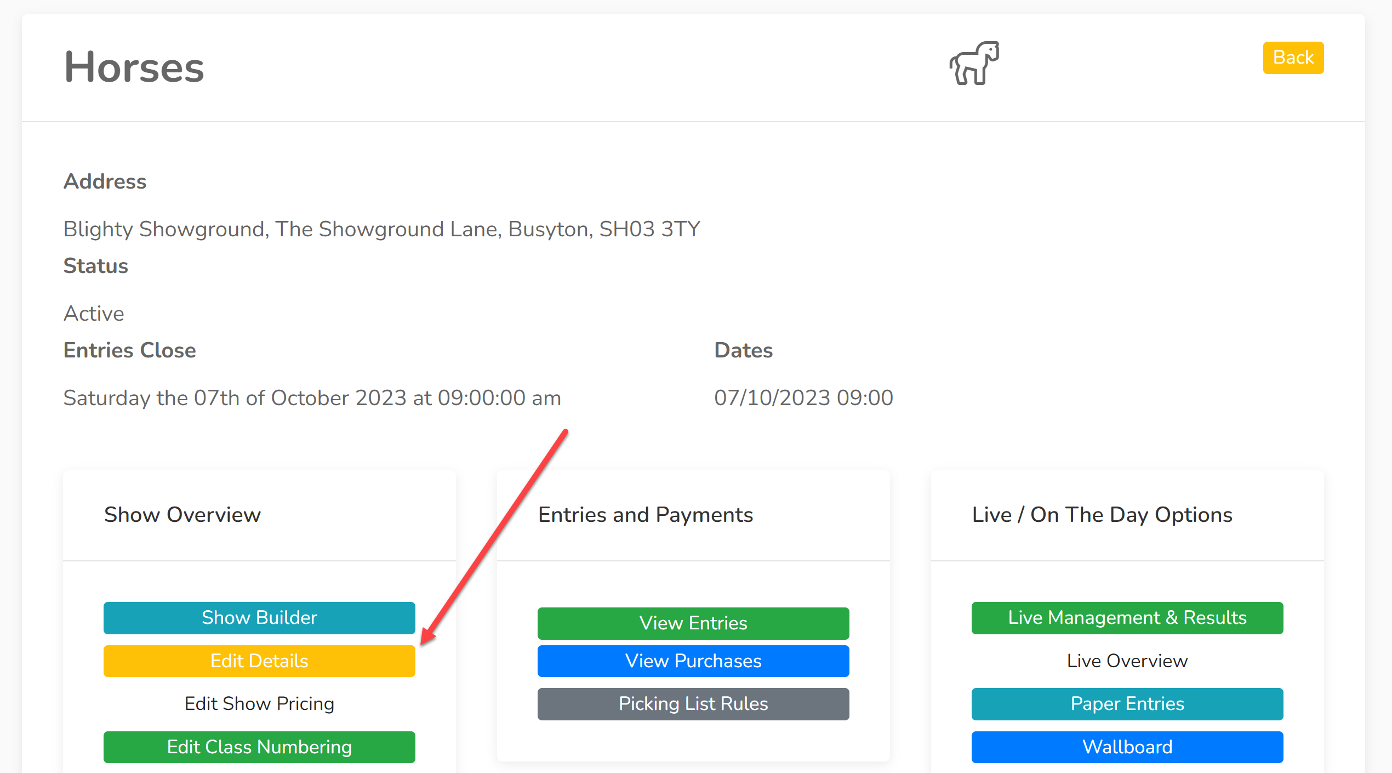The height and width of the screenshot is (773, 1392).
Task: Open View Entries
Action: [693, 623]
